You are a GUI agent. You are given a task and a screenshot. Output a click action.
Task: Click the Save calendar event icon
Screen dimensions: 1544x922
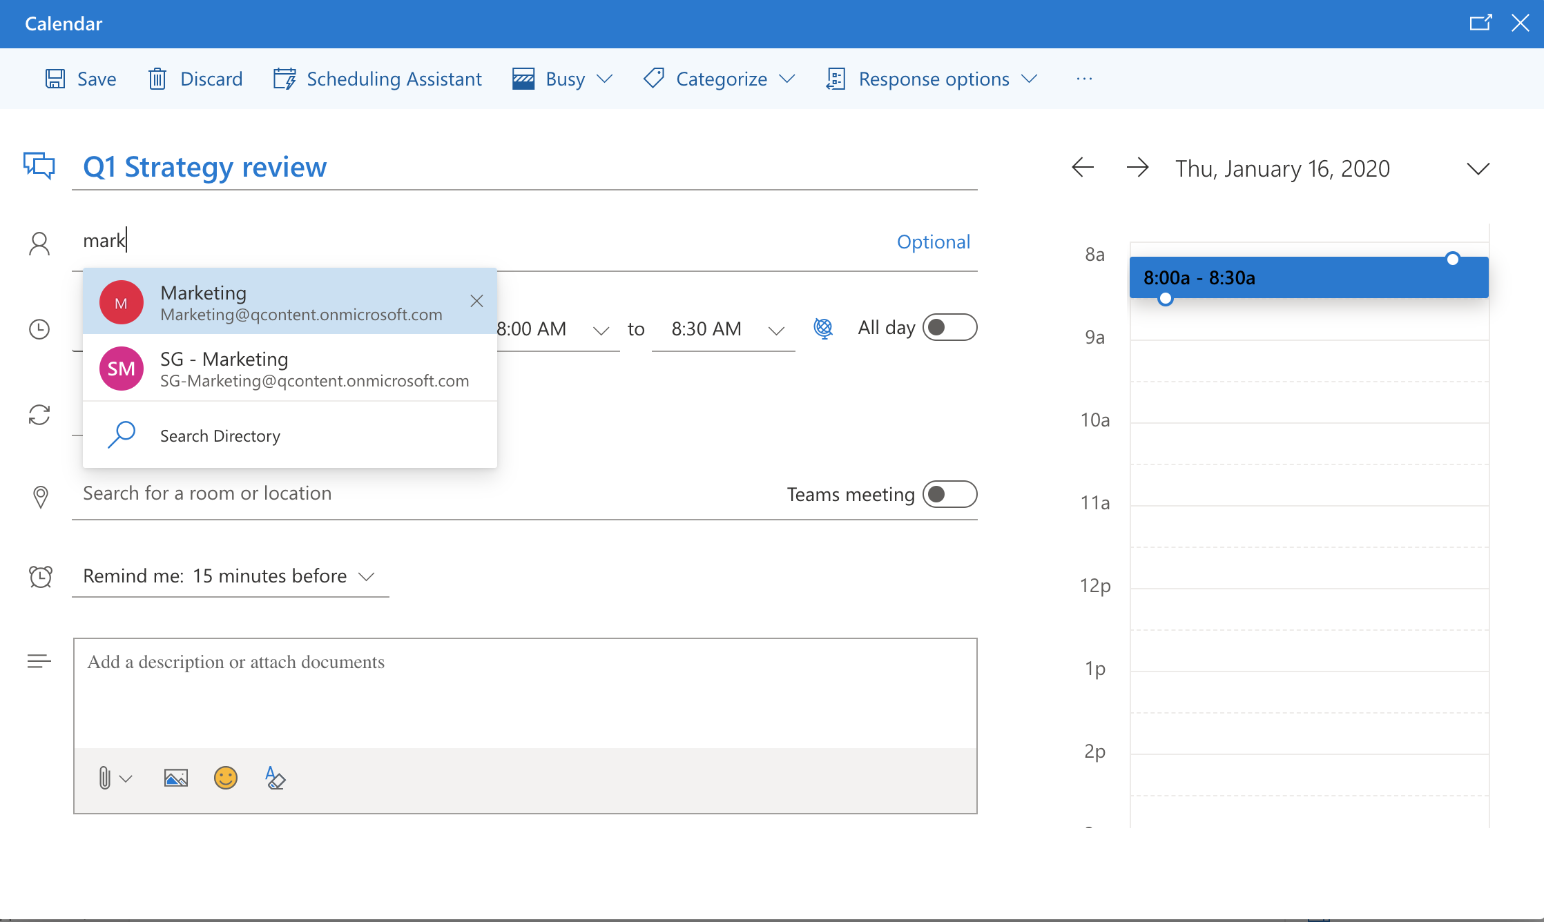(x=55, y=78)
